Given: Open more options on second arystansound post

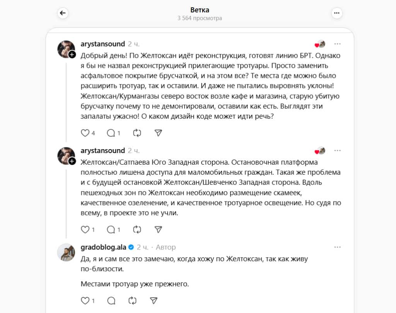Looking at the screenshot, I should pyautogui.click(x=337, y=151).
